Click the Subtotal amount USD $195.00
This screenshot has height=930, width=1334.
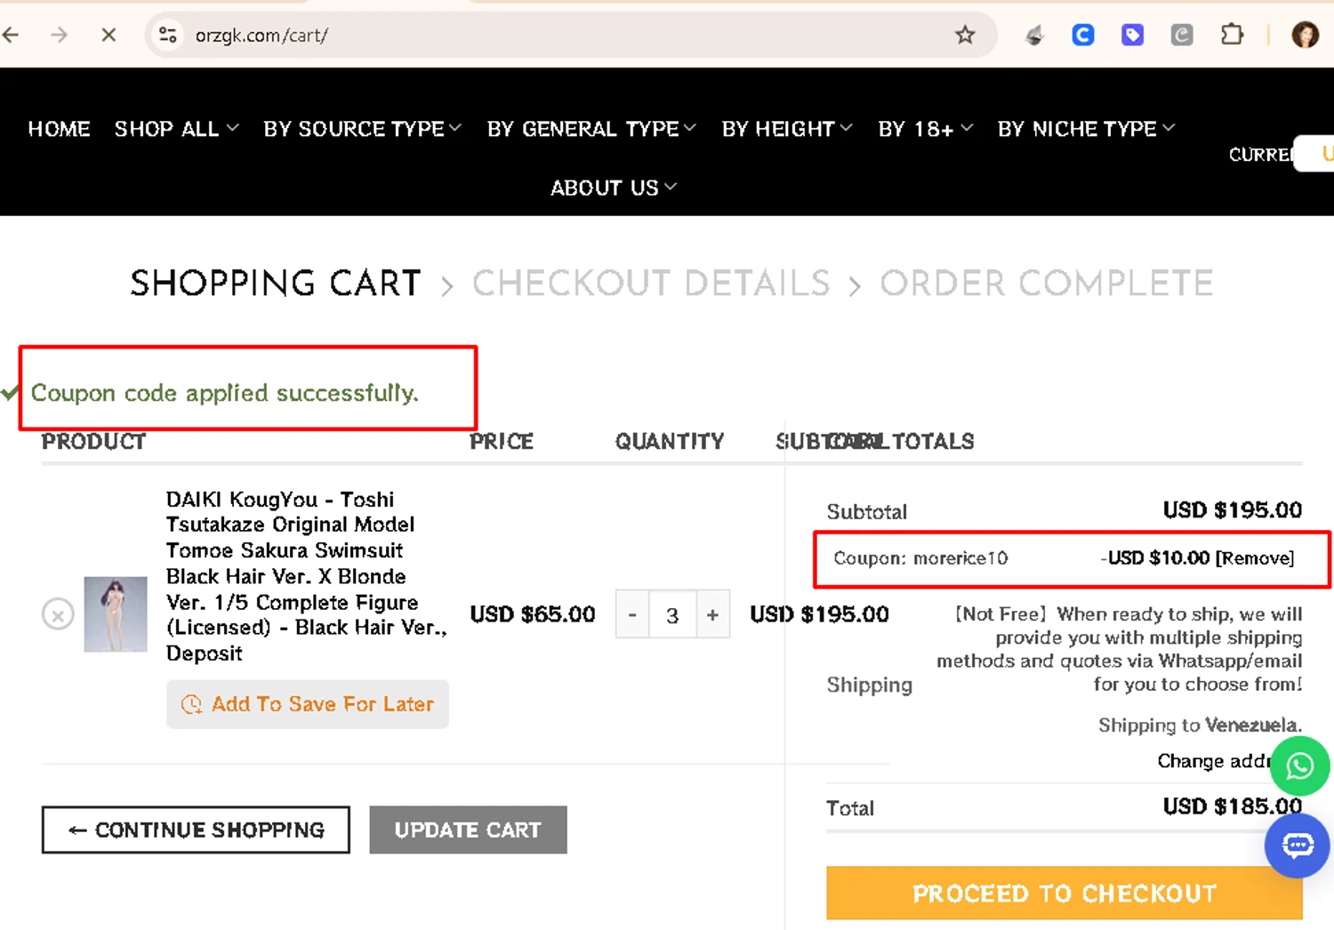(x=1232, y=510)
